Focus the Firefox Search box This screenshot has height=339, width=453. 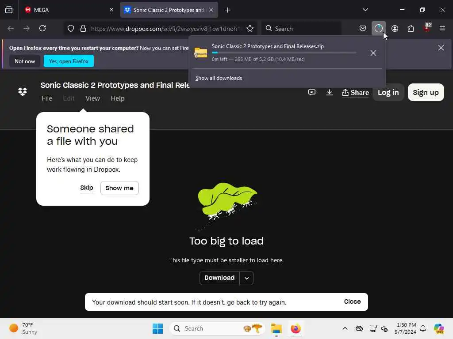301,29
